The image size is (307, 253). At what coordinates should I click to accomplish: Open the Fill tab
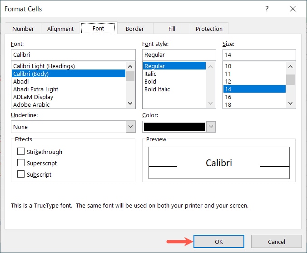[172, 29]
